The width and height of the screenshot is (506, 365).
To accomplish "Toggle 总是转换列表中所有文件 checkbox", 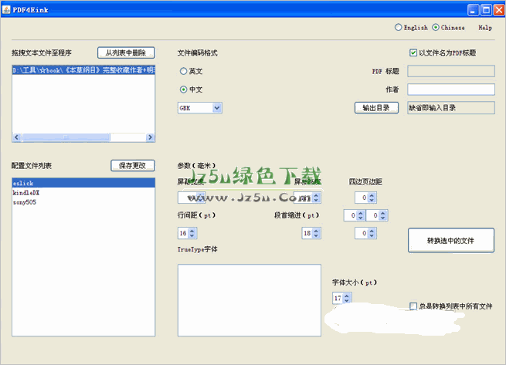I will coord(413,306).
